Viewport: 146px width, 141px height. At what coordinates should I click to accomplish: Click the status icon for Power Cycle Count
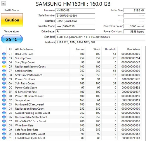(4, 88)
